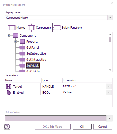Click the SetInteractive function block icon

[22, 54]
